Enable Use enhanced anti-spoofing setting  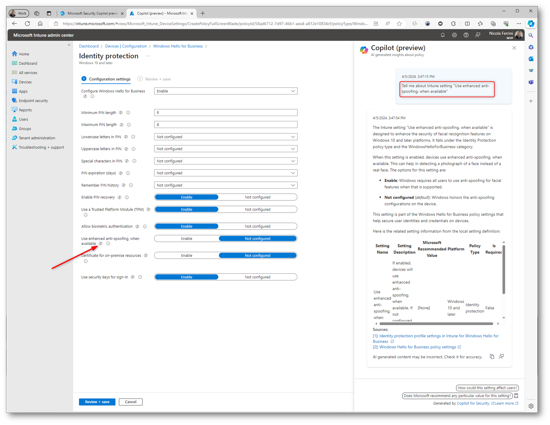(x=186, y=239)
